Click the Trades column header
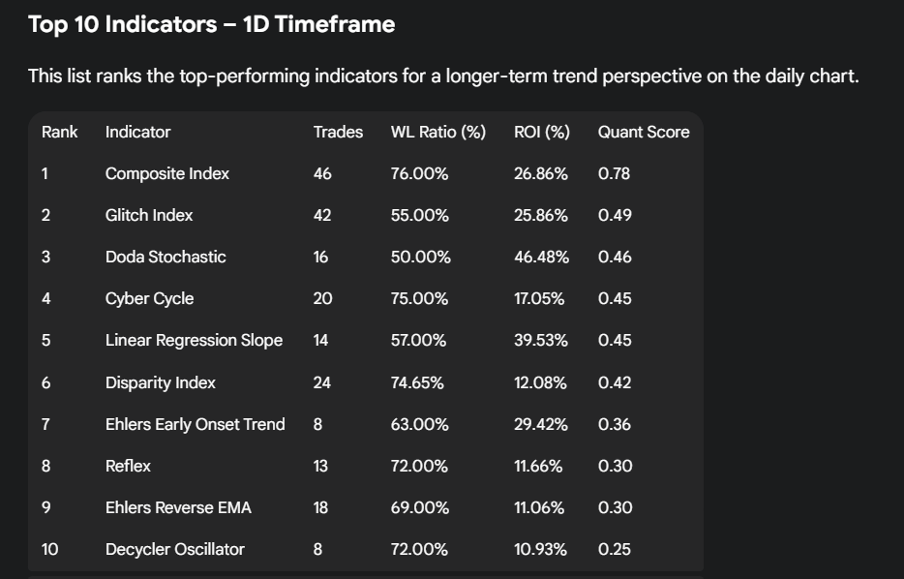This screenshot has height=579, width=904. (x=338, y=132)
